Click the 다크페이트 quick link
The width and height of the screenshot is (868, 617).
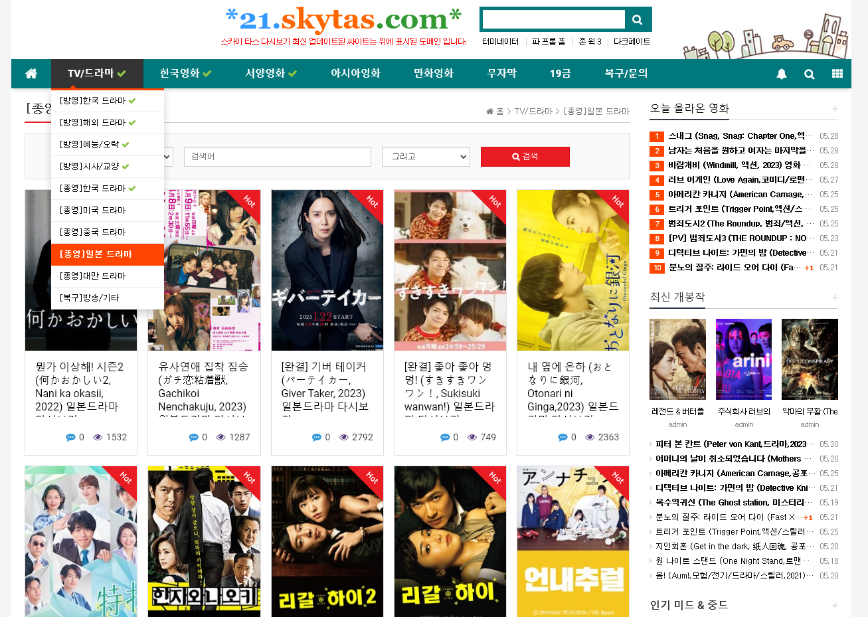(632, 41)
